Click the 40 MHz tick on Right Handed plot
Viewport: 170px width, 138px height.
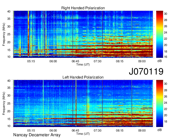(9, 11)
